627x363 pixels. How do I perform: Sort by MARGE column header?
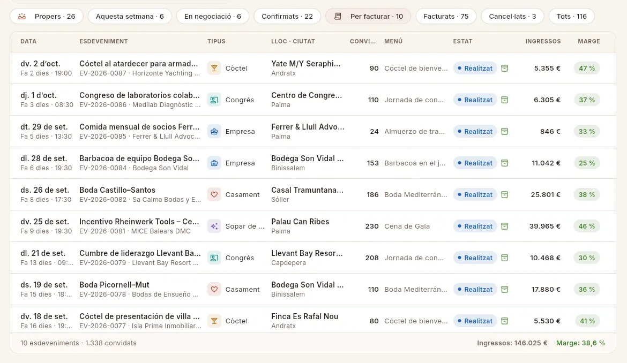pyautogui.click(x=588, y=41)
